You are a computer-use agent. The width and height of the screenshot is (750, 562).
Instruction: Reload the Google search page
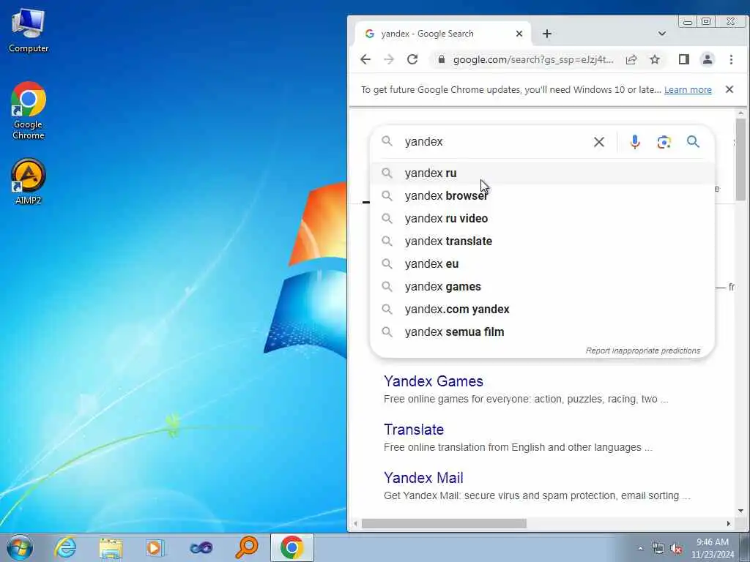click(412, 59)
